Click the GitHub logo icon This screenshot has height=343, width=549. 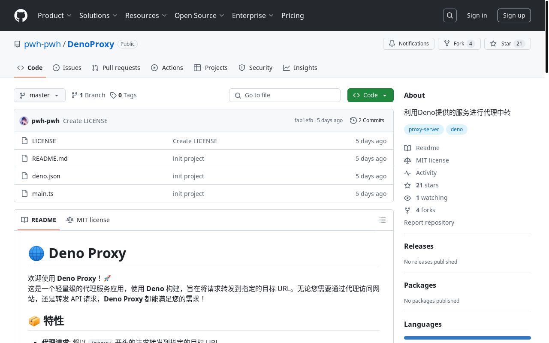coord(21,15)
